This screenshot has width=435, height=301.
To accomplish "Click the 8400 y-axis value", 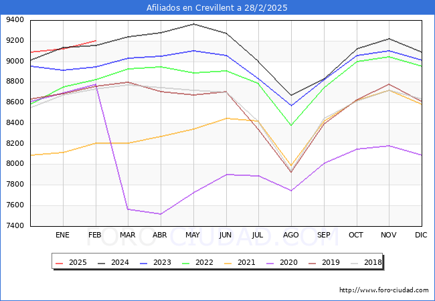I will point(15,123).
